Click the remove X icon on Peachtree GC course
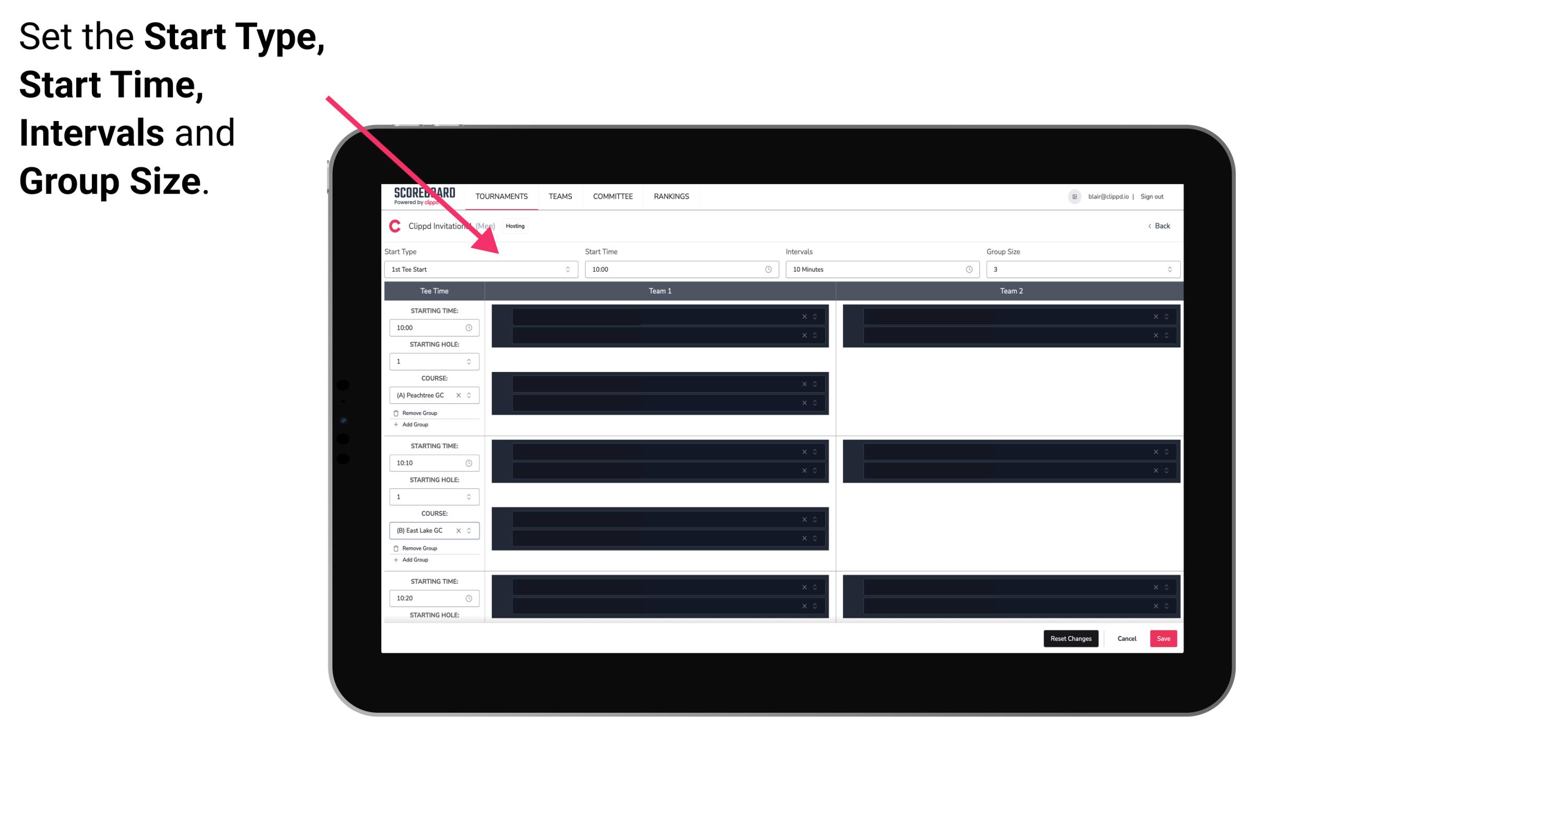Viewport: 1559px width, 838px height. (x=461, y=396)
